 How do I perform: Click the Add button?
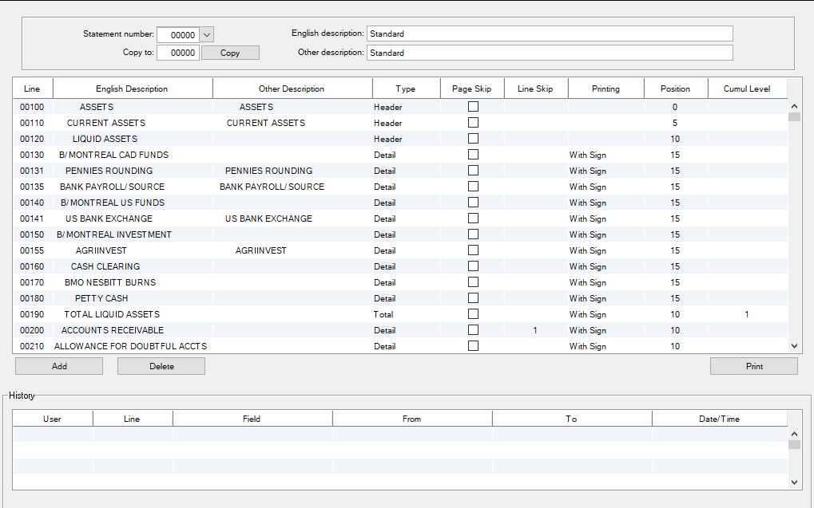59,366
